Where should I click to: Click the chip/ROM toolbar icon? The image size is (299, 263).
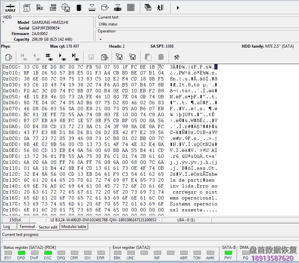79,7
